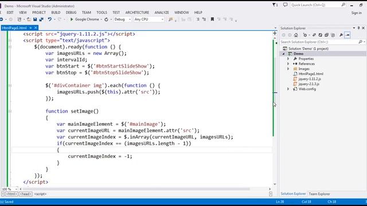
Task: Expand the Properties node
Action: tap(288, 59)
